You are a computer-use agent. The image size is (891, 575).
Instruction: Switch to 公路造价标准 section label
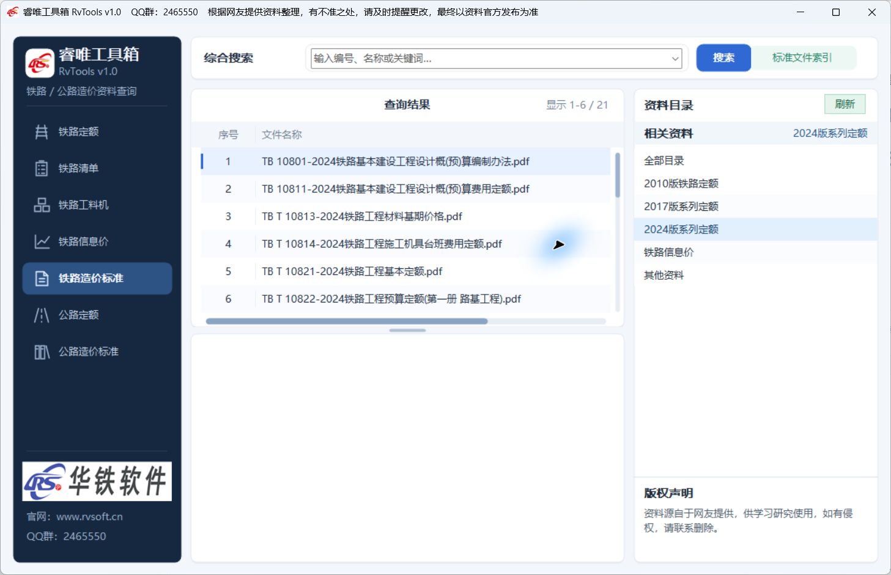[x=89, y=351]
